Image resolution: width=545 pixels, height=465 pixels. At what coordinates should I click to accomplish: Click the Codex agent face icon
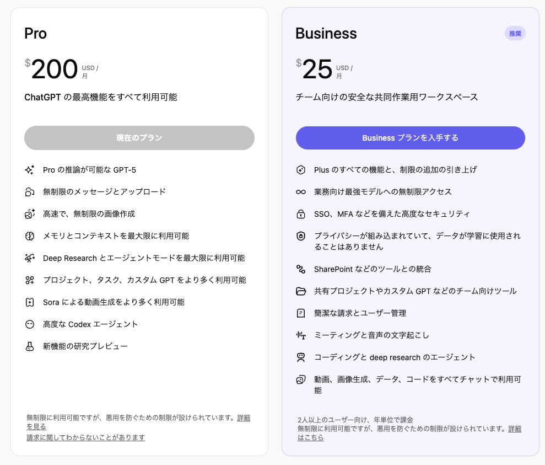(x=30, y=324)
